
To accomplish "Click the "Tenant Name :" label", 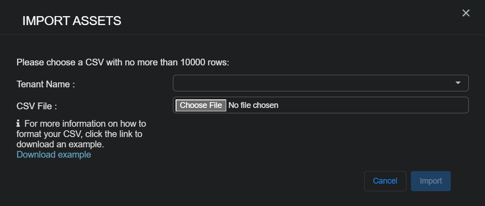I will coord(45,84).
